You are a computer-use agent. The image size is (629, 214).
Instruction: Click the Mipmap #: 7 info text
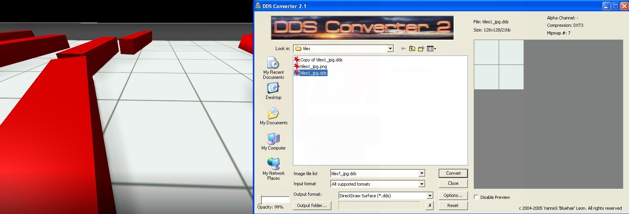559,33
